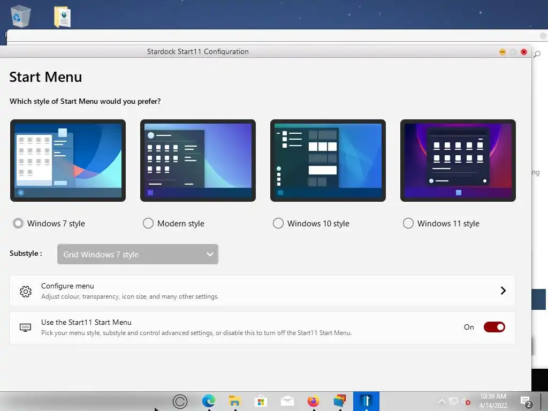Toggle the Use Start11 Start Menu switch
The width and height of the screenshot is (548, 411).
(x=494, y=327)
